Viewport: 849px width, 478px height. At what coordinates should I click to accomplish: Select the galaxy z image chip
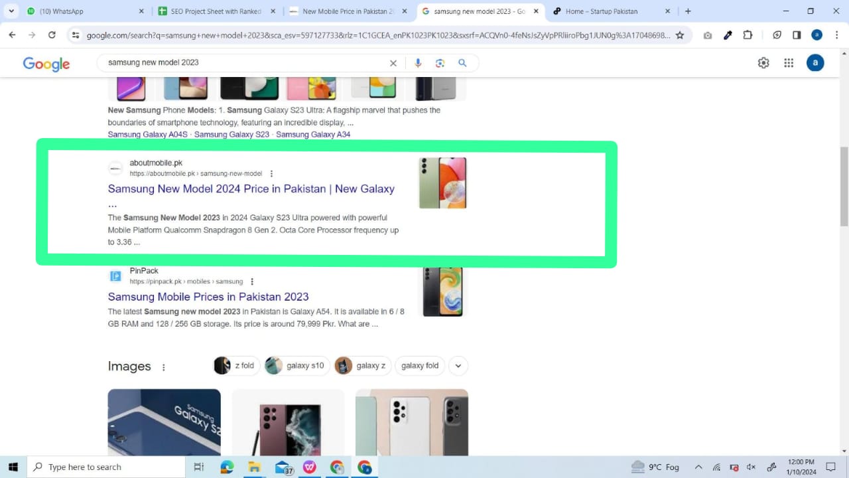pos(362,366)
